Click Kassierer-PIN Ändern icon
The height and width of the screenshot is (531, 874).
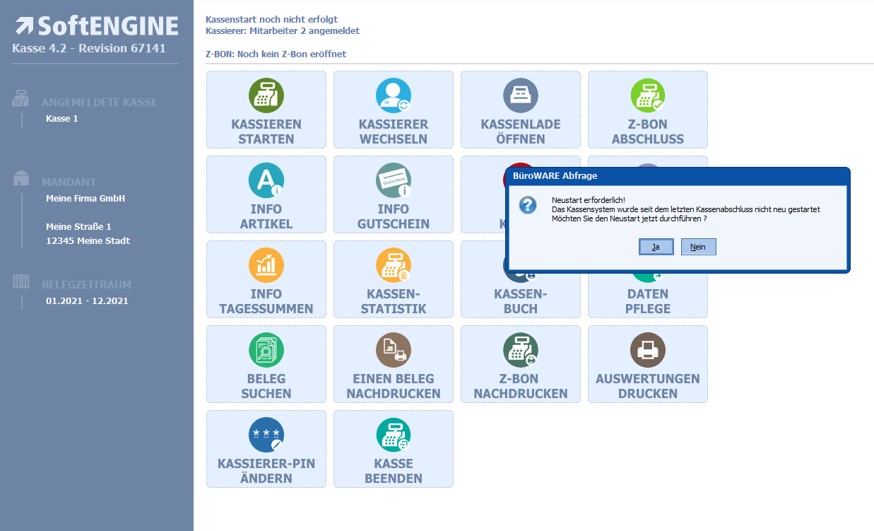point(266,436)
